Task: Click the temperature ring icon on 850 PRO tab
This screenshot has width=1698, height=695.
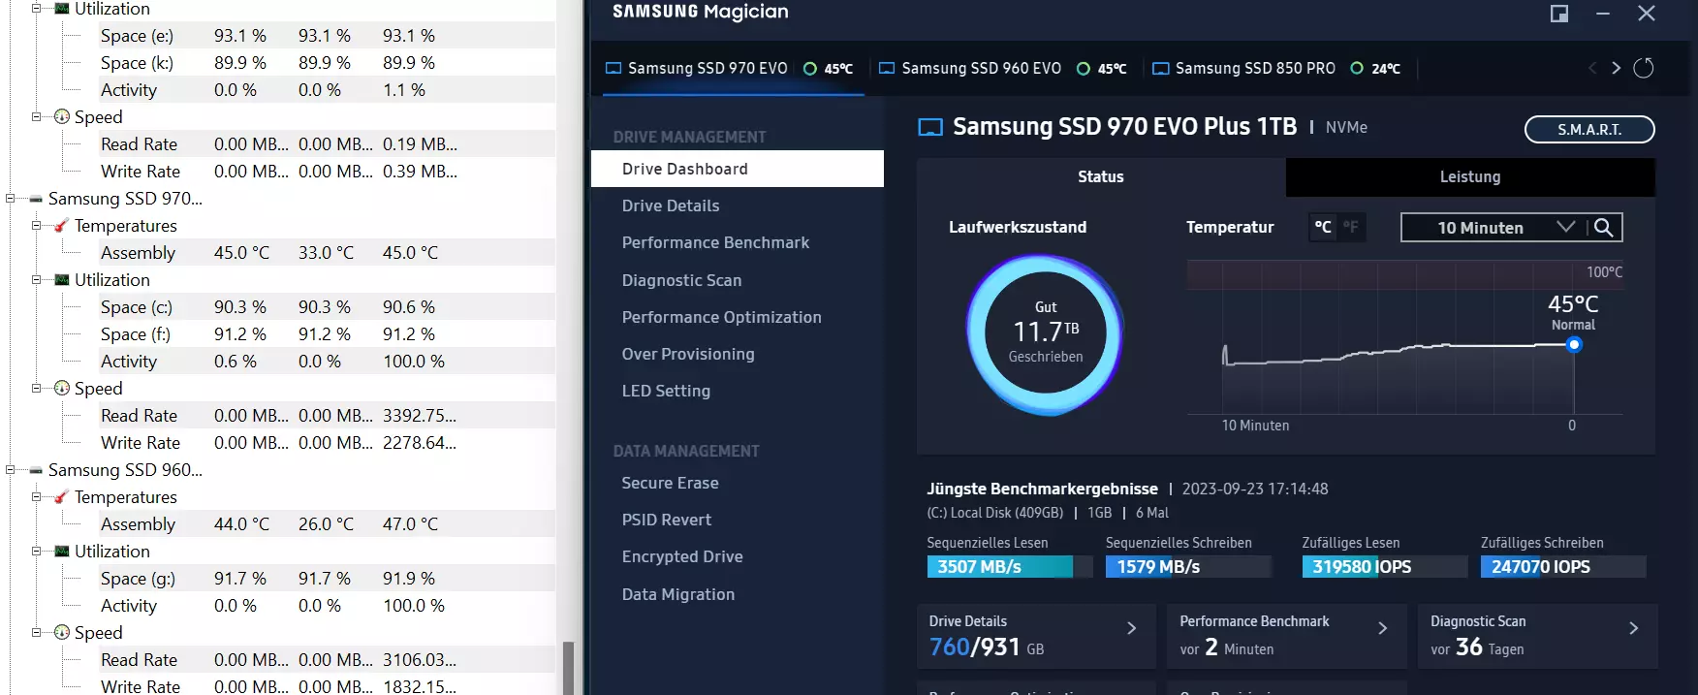Action: 1357,68
